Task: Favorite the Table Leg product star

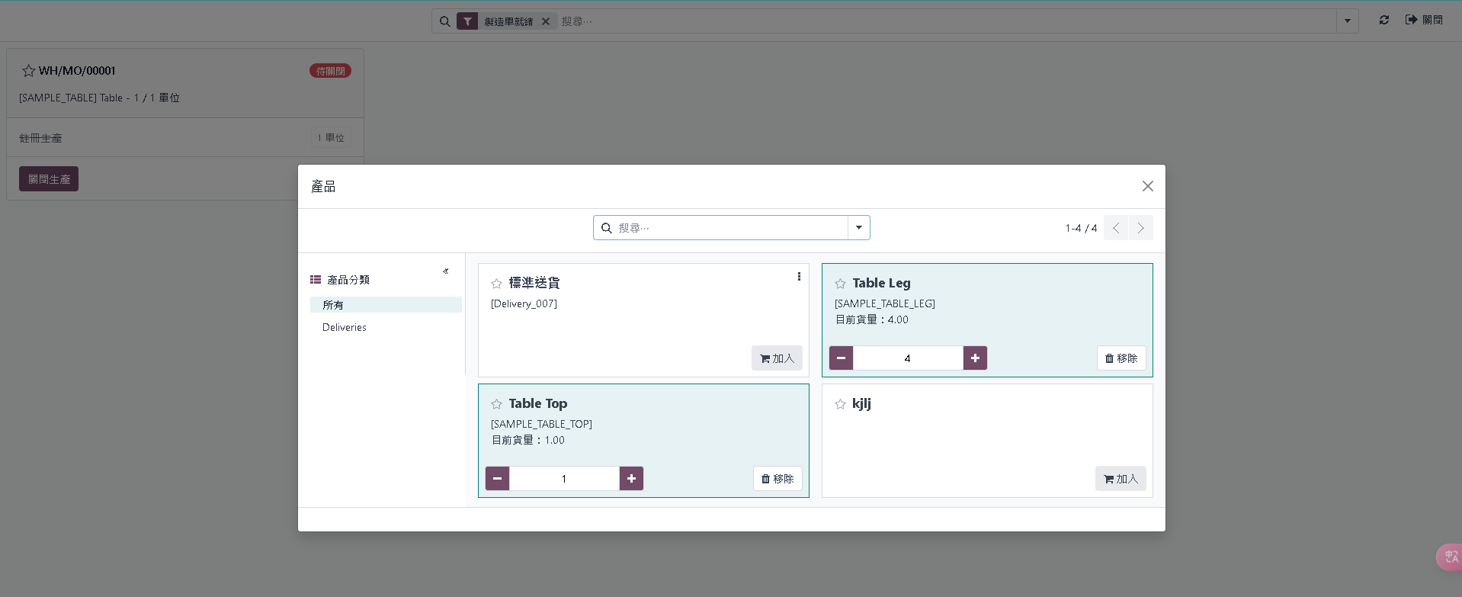Action: [840, 284]
